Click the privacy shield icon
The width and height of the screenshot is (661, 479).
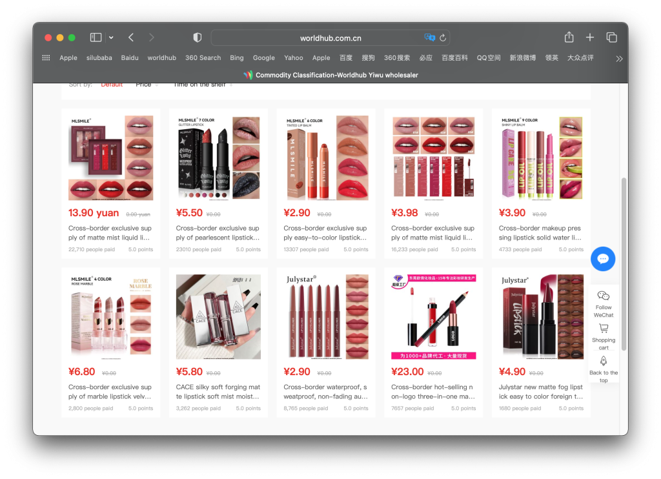click(198, 37)
